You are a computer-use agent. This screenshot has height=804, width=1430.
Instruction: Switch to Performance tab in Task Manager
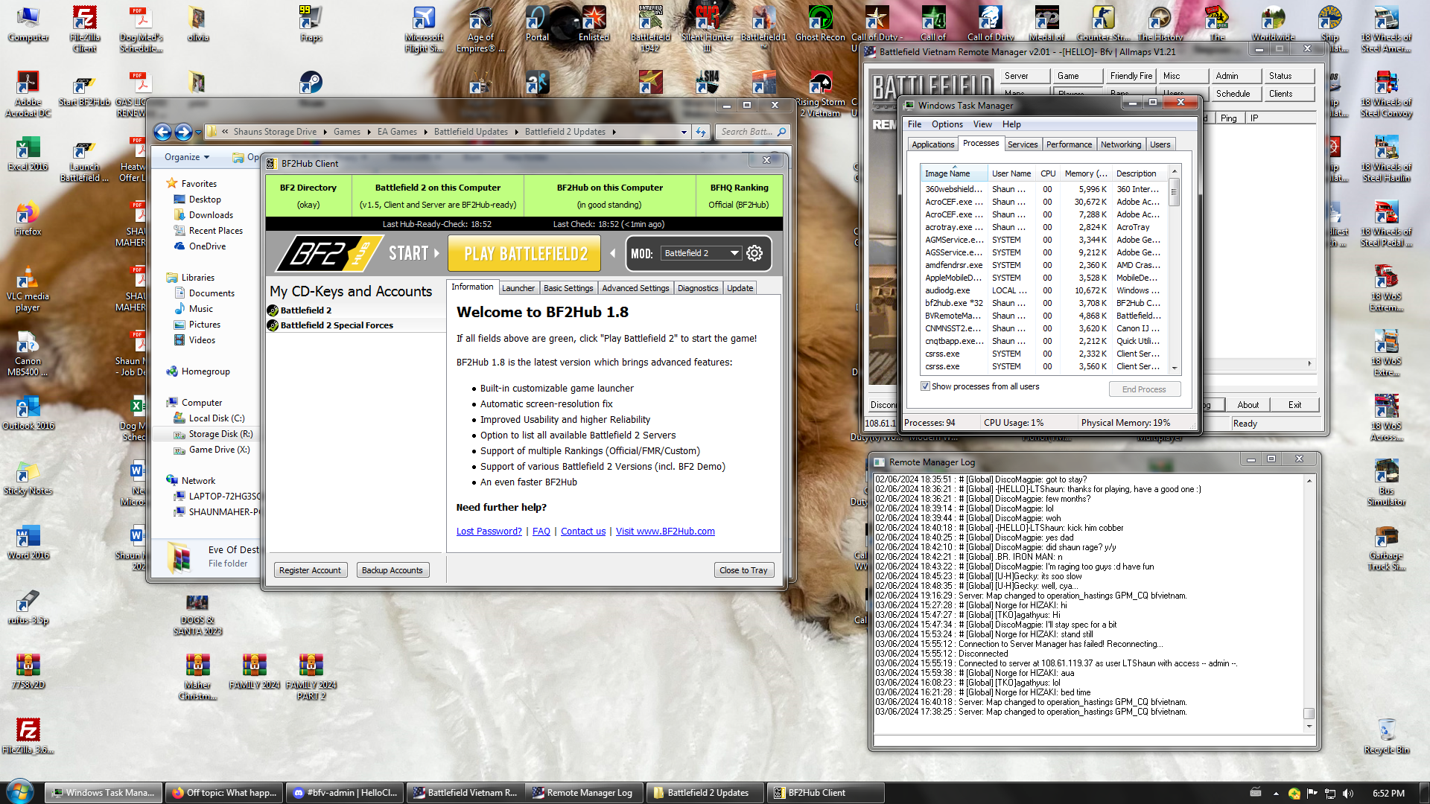pyautogui.click(x=1068, y=144)
